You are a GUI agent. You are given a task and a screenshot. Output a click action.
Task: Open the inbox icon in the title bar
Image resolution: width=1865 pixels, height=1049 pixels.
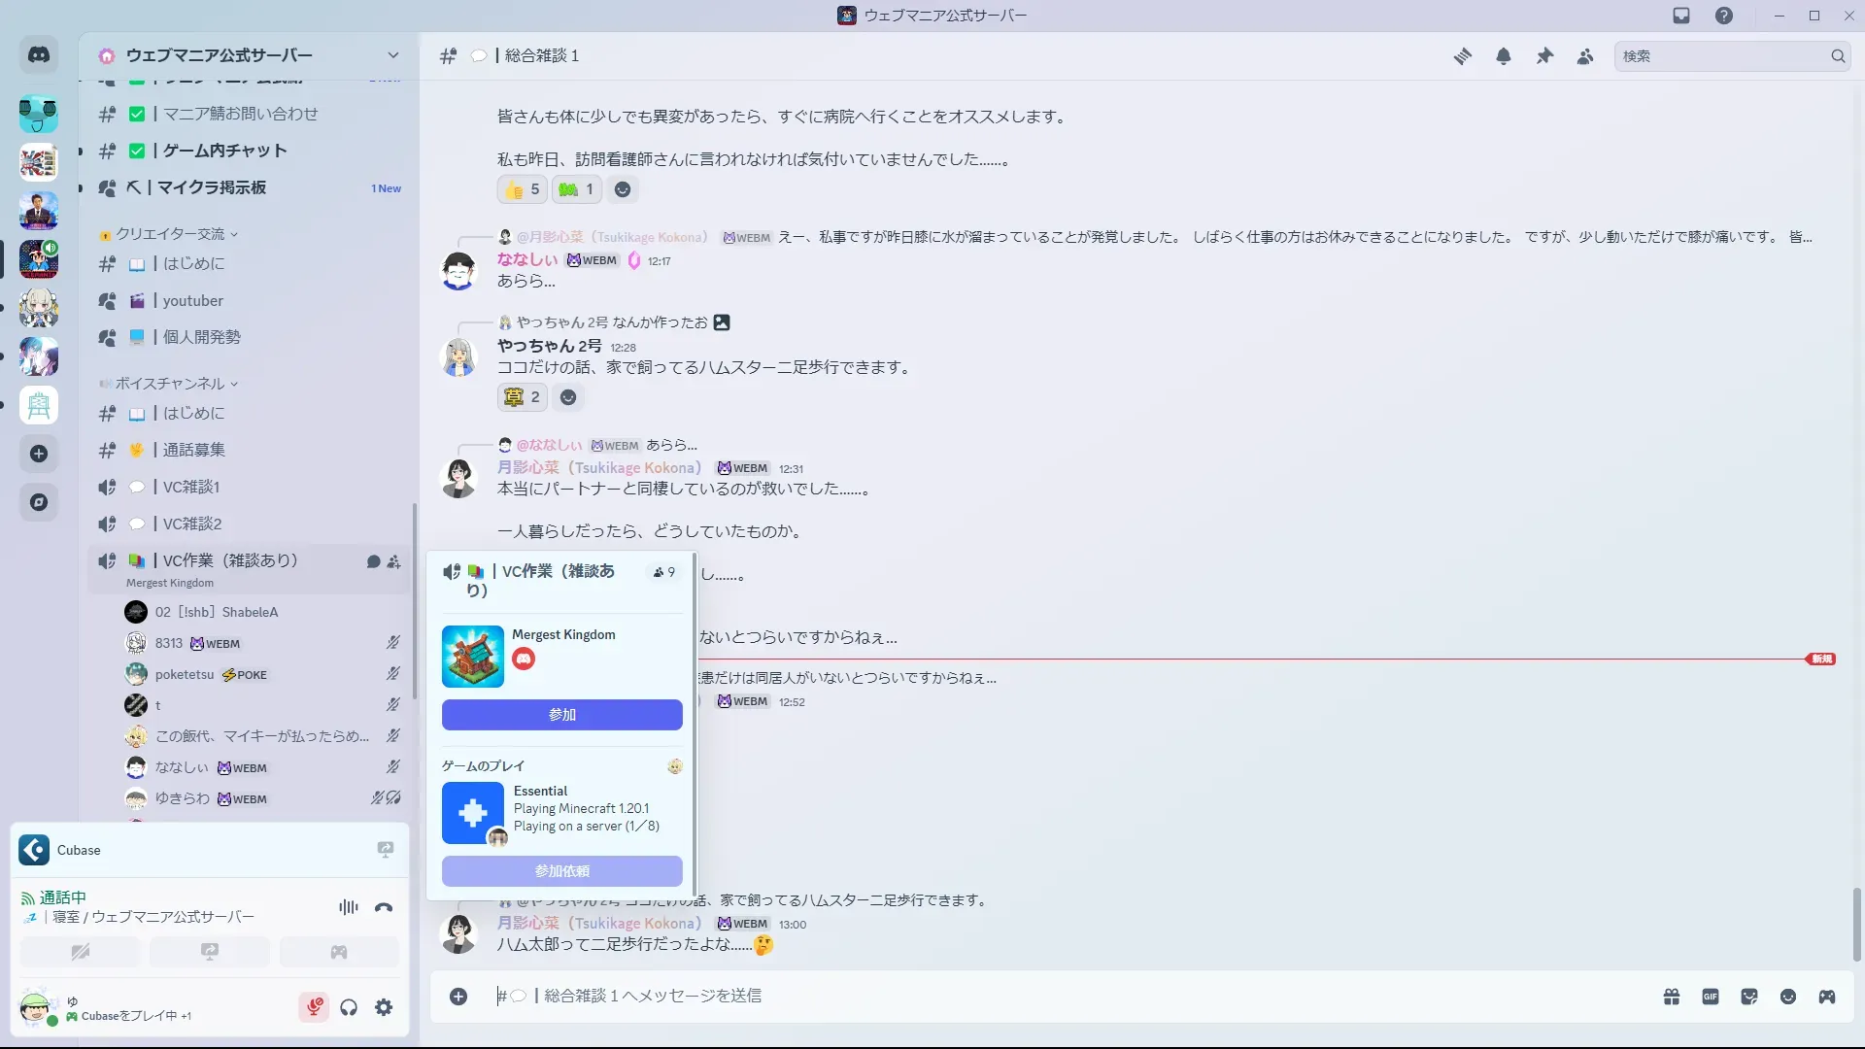pyautogui.click(x=1681, y=16)
